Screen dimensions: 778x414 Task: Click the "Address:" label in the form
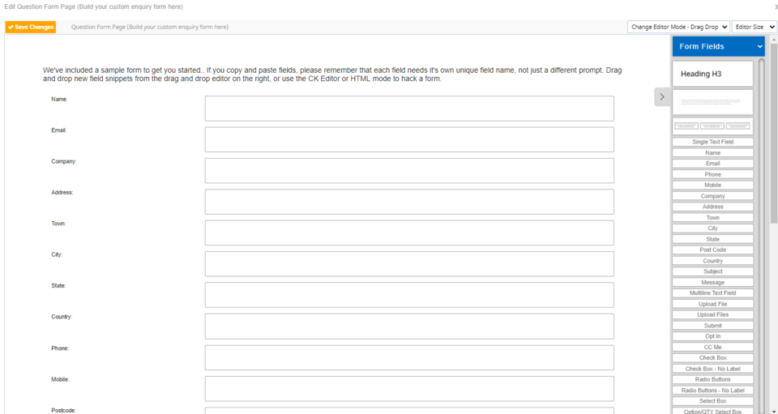coord(62,192)
